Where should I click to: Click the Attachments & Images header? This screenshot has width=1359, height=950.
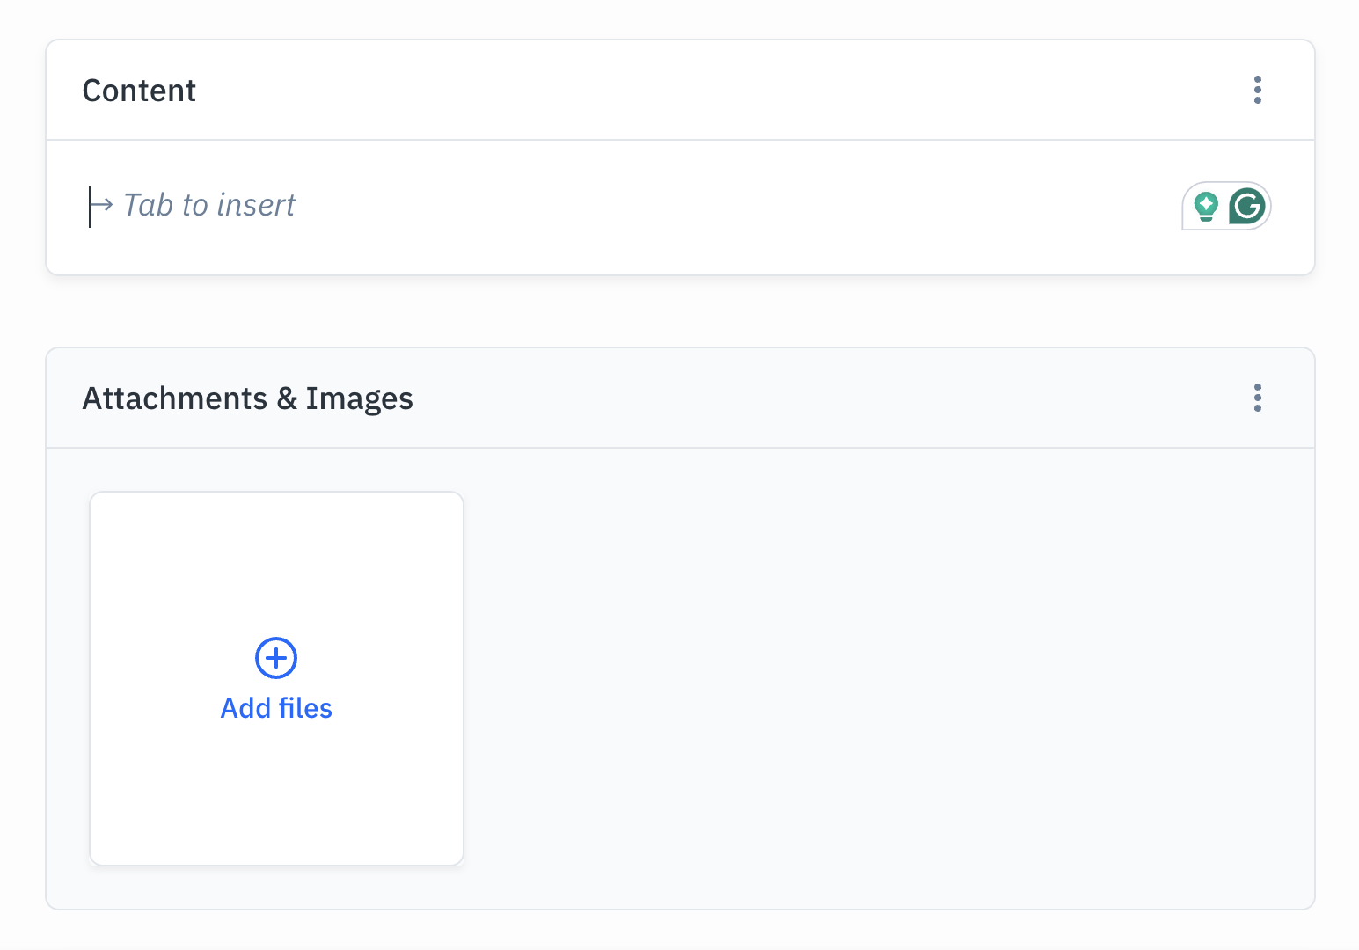click(x=247, y=398)
